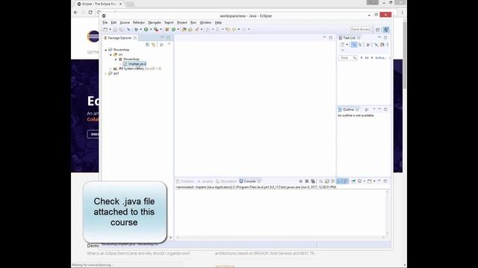Click Remove All Terminated Launches icon
Screen dimensions: 478x268
(313, 181)
